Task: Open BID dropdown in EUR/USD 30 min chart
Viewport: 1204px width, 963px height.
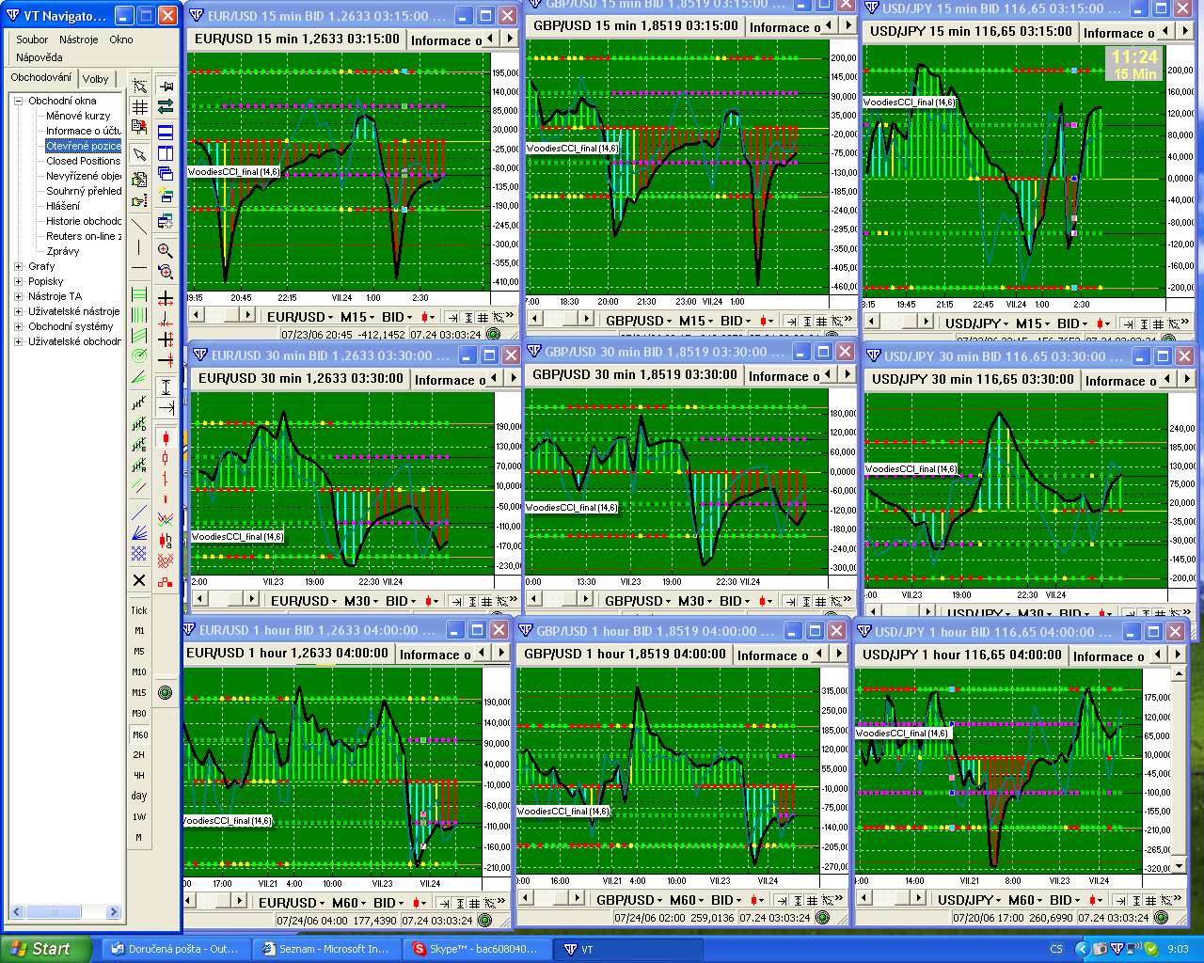Action: tap(400, 601)
